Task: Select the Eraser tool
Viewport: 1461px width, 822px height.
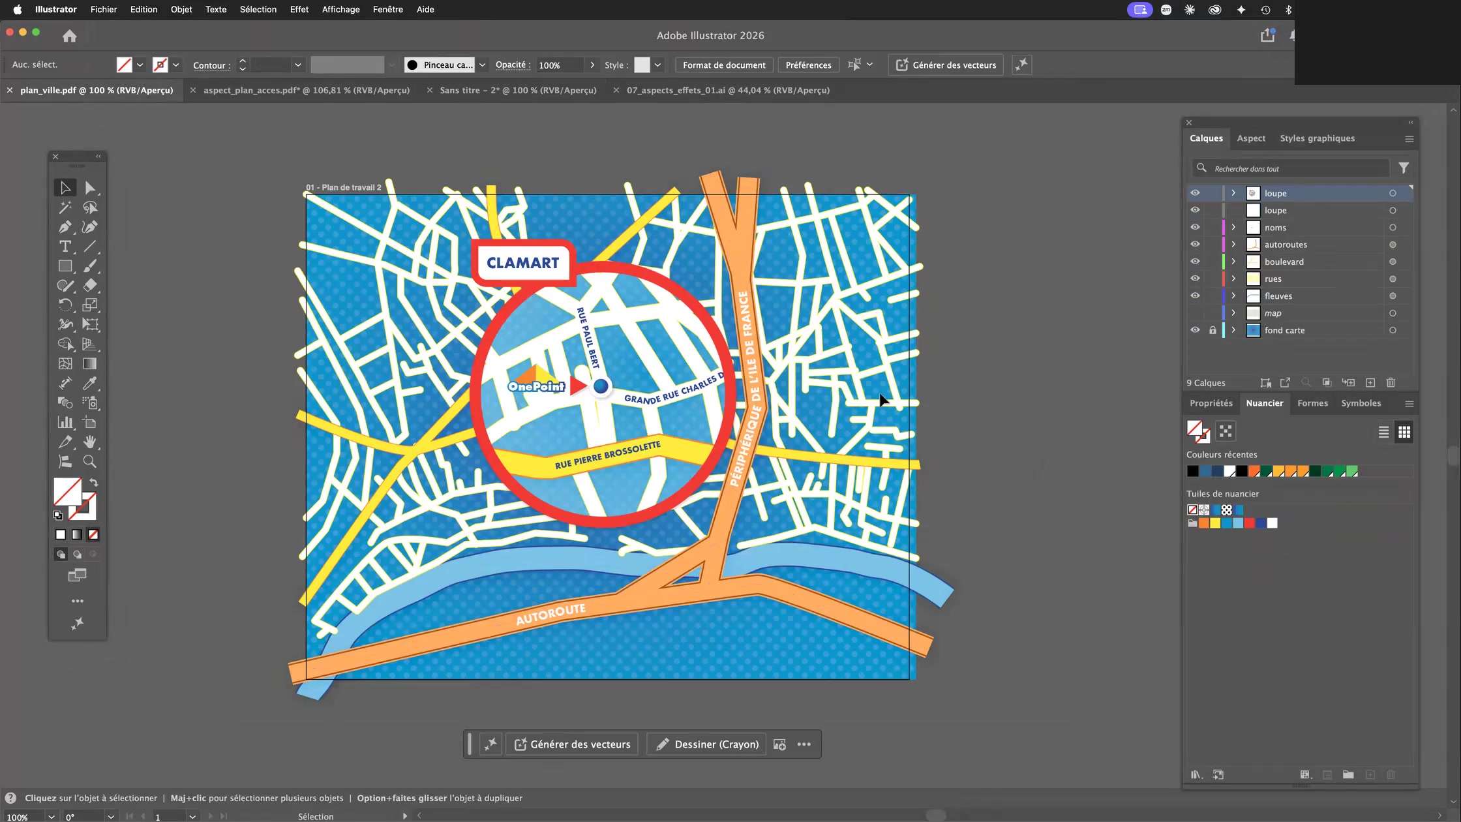Action: pyautogui.click(x=90, y=286)
